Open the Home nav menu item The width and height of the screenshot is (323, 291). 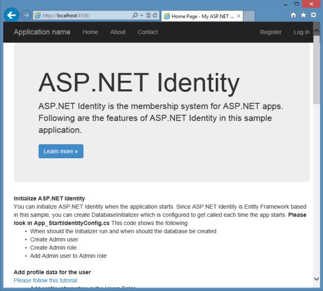pos(90,32)
